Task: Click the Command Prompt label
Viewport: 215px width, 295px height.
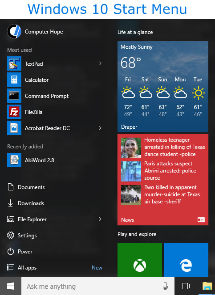Action: 47,96
